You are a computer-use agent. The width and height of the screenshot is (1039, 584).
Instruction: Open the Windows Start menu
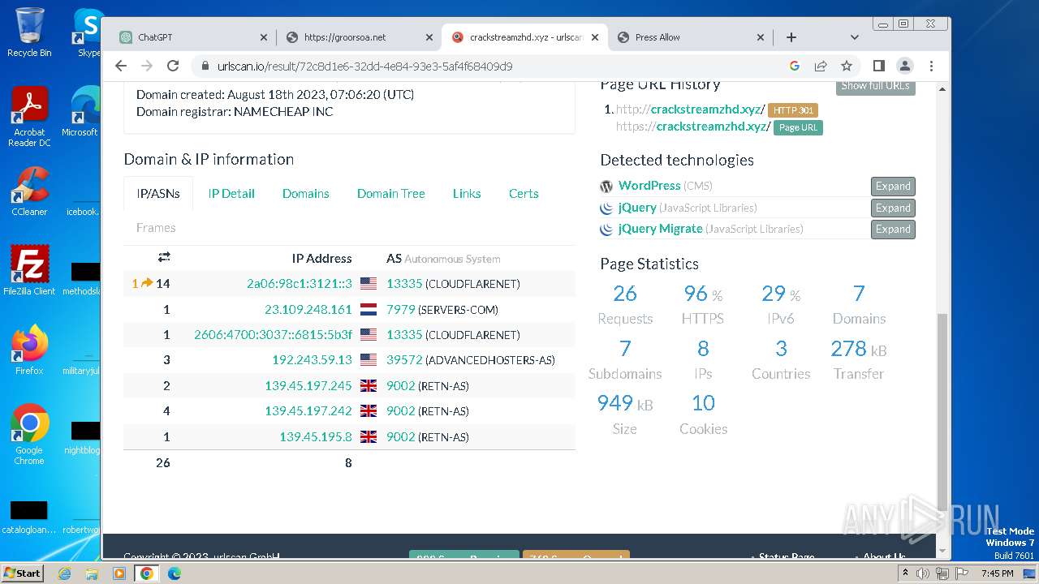point(22,573)
